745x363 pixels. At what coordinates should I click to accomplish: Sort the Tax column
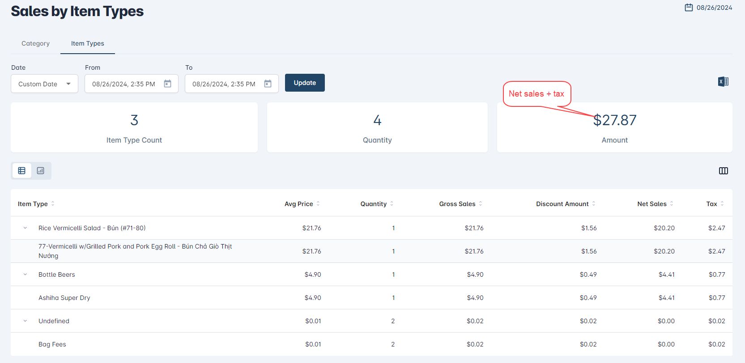[x=722, y=204]
